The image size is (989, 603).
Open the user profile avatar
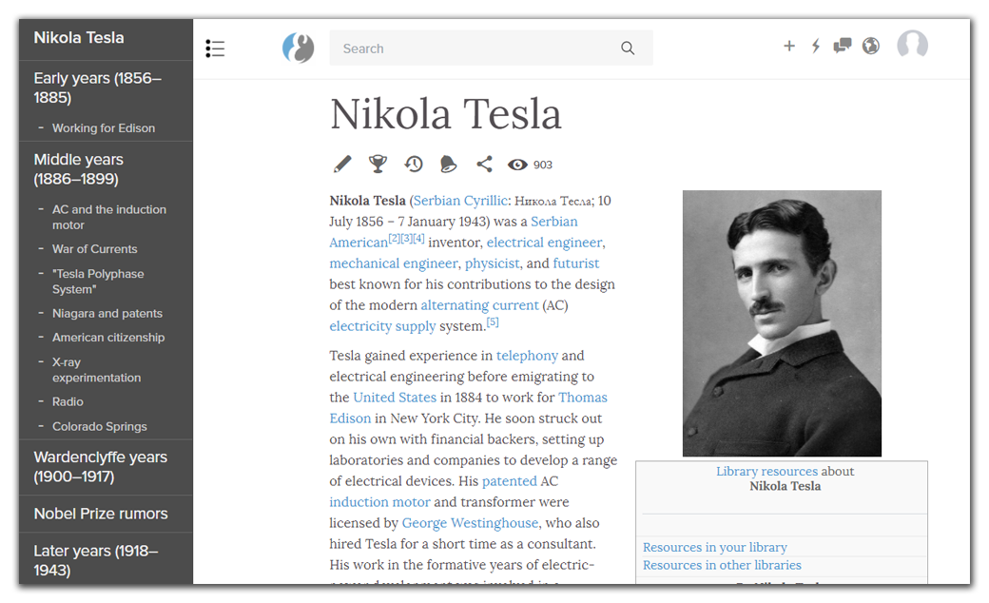click(x=913, y=45)
